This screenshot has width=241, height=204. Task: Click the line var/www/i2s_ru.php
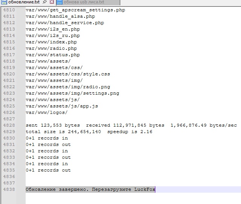[53, 35]
